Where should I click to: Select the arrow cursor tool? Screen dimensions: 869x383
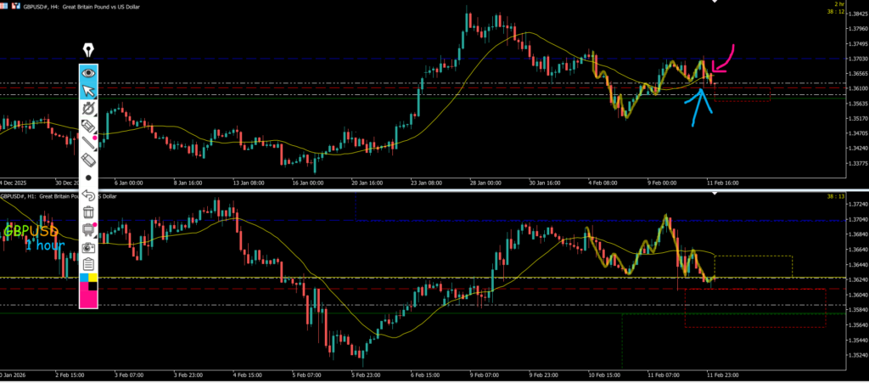[x=88, y=91]
